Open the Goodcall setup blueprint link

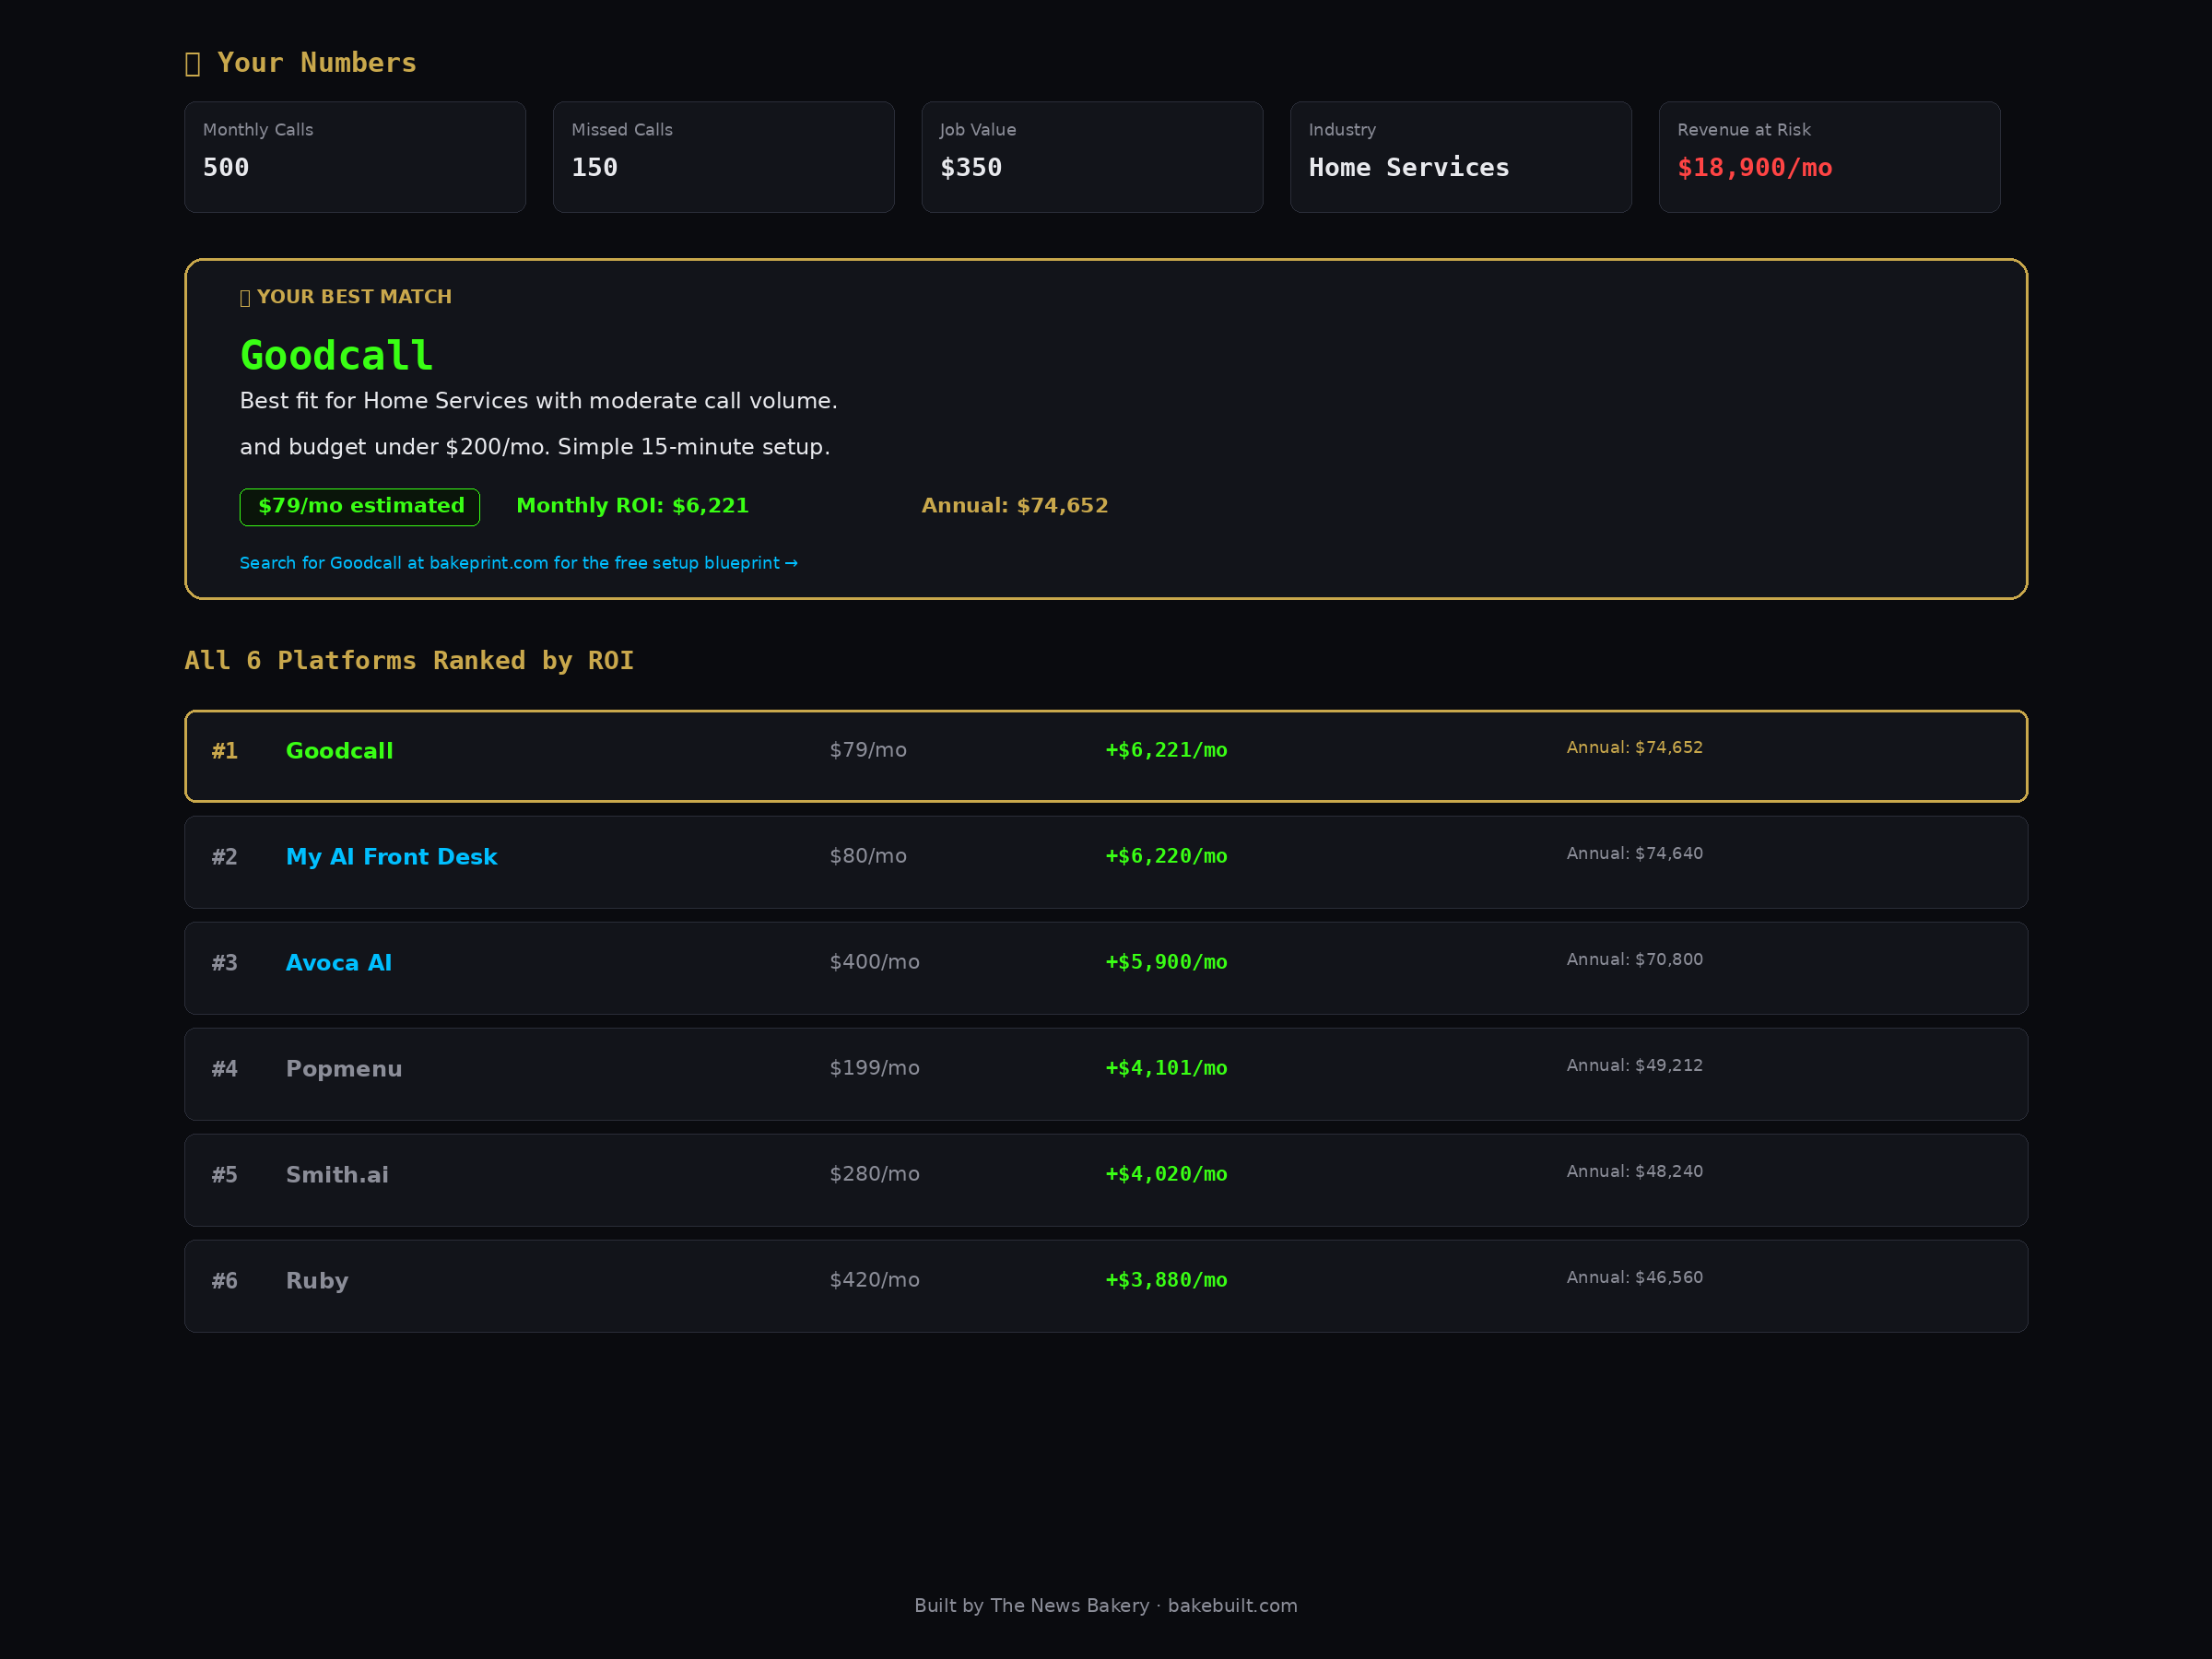coord(518,563)
